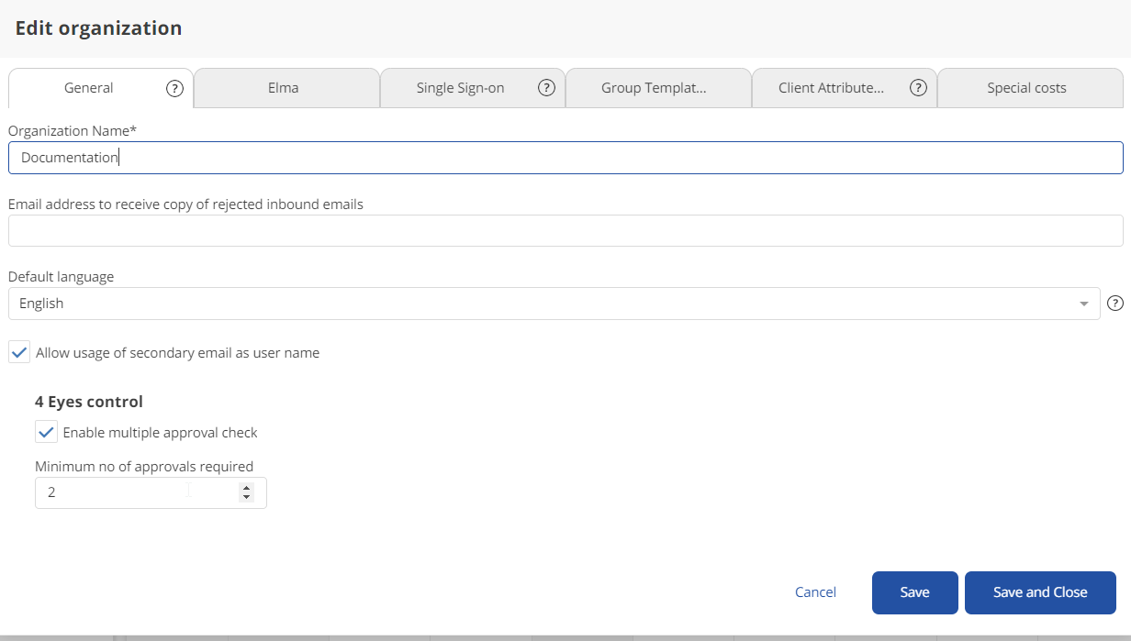Increase approvals using the stepper up arrow

[246, 487]
